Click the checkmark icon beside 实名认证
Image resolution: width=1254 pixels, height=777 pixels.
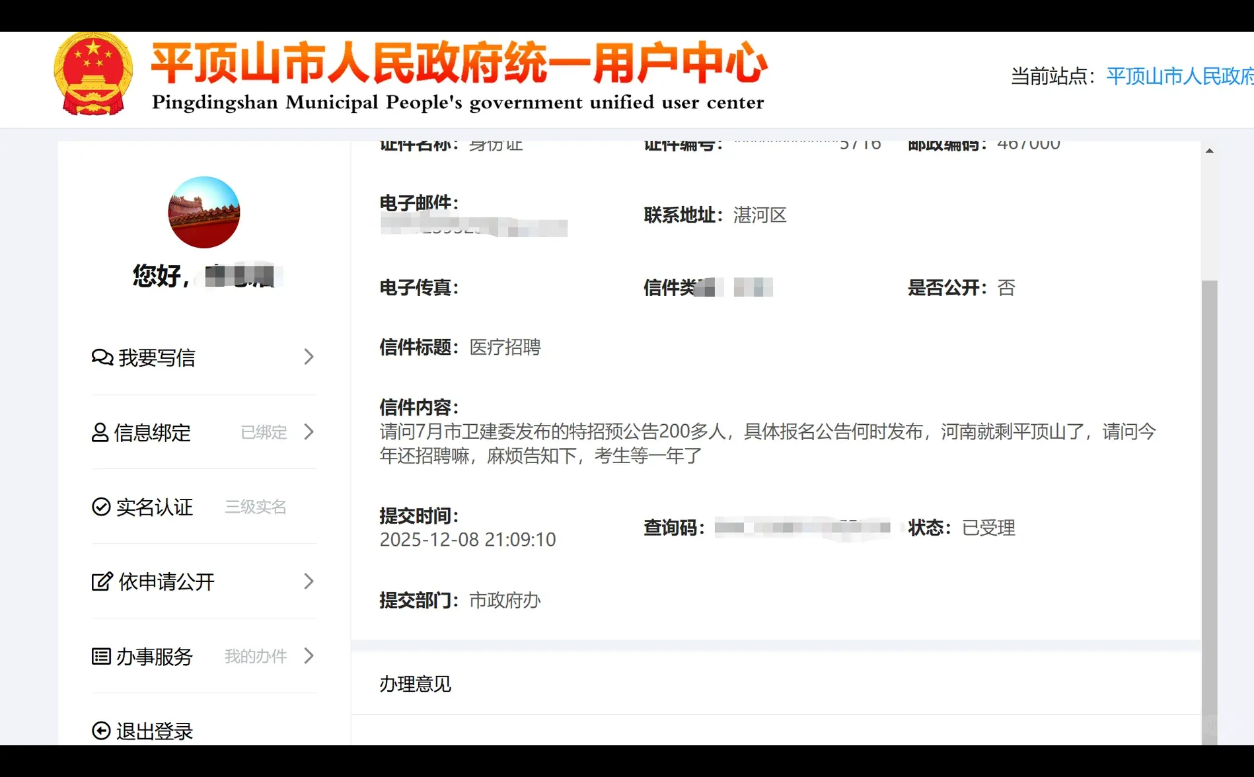(x=100, y=507)
